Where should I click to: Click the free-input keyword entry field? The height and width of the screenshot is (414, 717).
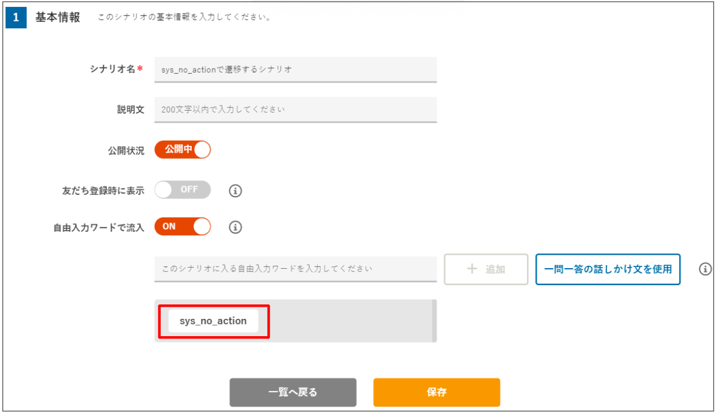pyautogui.click(x=295, y=269)
